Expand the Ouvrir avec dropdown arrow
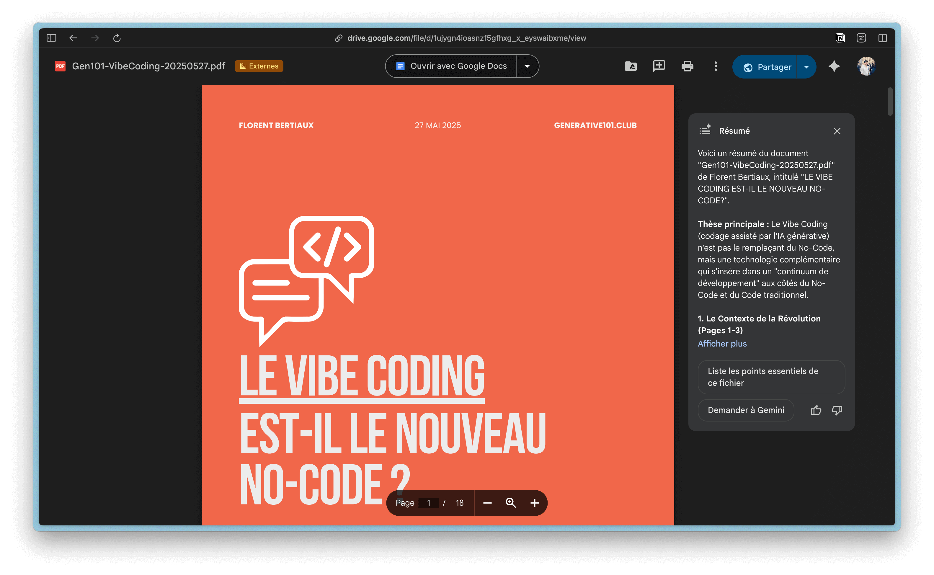This screenshot has height=575, width=934. click(x=527, y=66)
